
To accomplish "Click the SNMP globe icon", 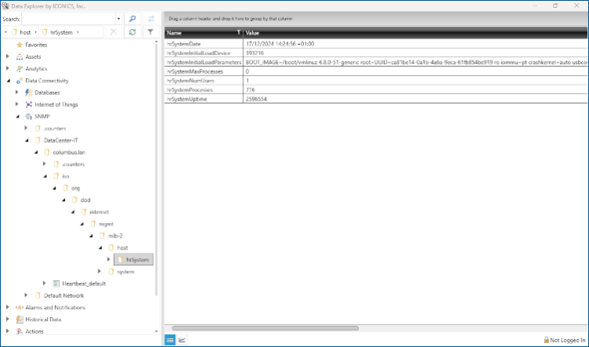I will point(28,117).
